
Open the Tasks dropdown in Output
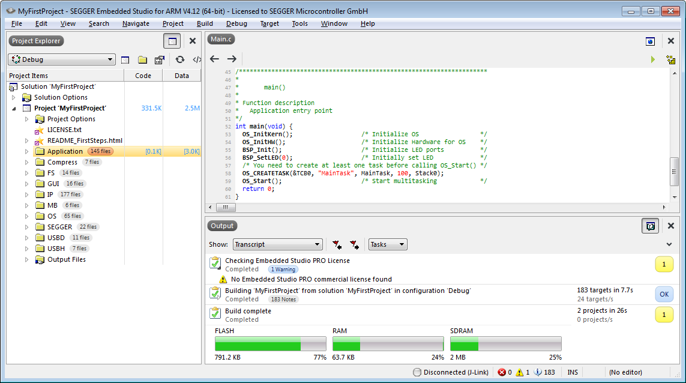click(x=388, y=244)
